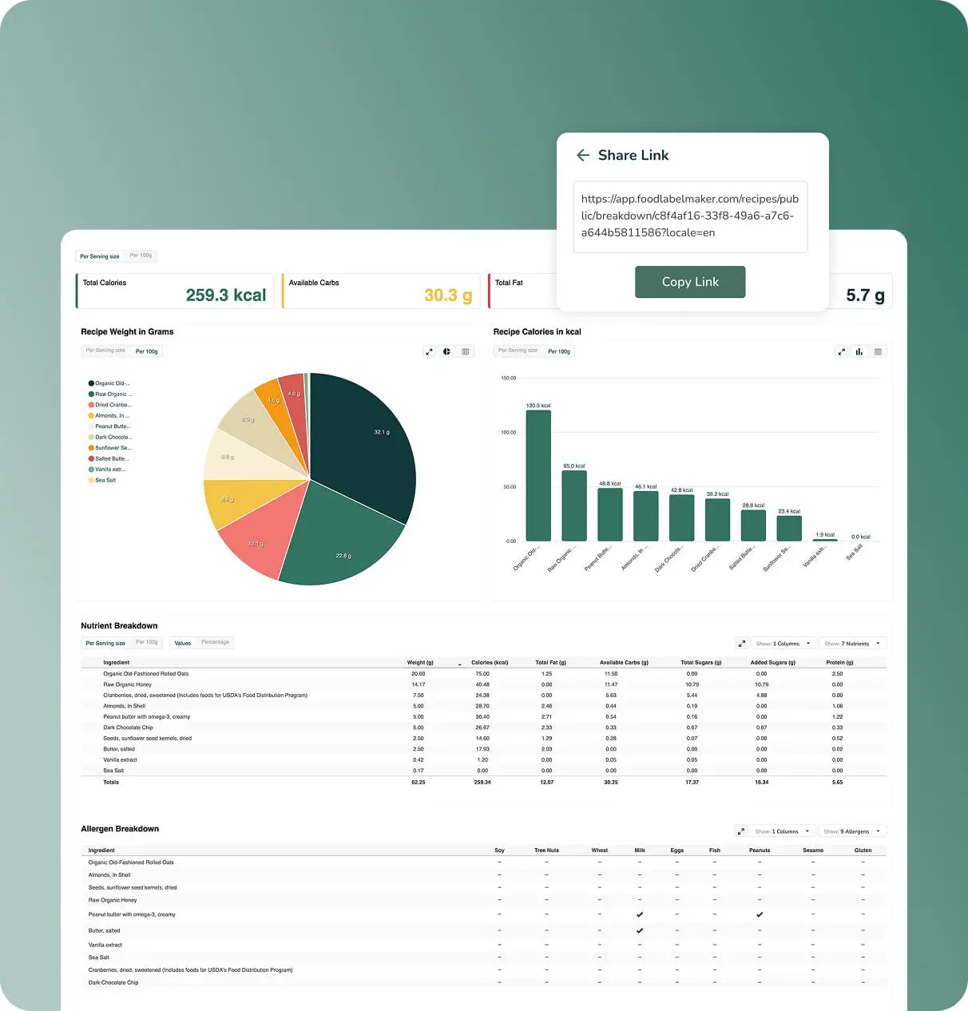Screen dimensions: 968x1011
Task: Click the Copy Link button
Action: click(x=690, y=282)
